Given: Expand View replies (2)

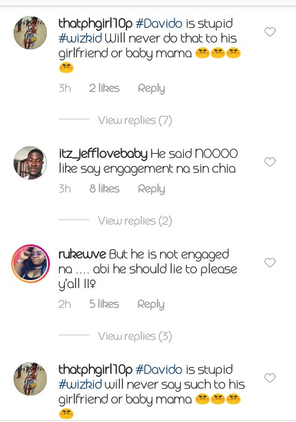Looking at the screenshot, I should pyautogui.click(x=135, y=221).
